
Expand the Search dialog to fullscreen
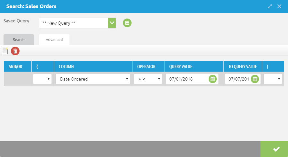(x=270, y=6)
